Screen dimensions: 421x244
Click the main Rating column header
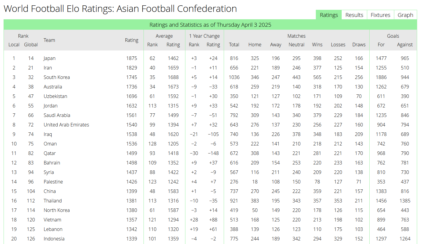click(132, 40)
